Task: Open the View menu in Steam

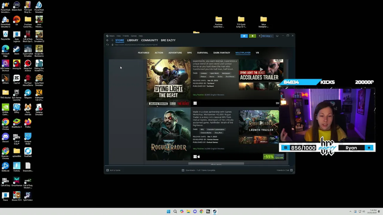Action: (118, 36)
